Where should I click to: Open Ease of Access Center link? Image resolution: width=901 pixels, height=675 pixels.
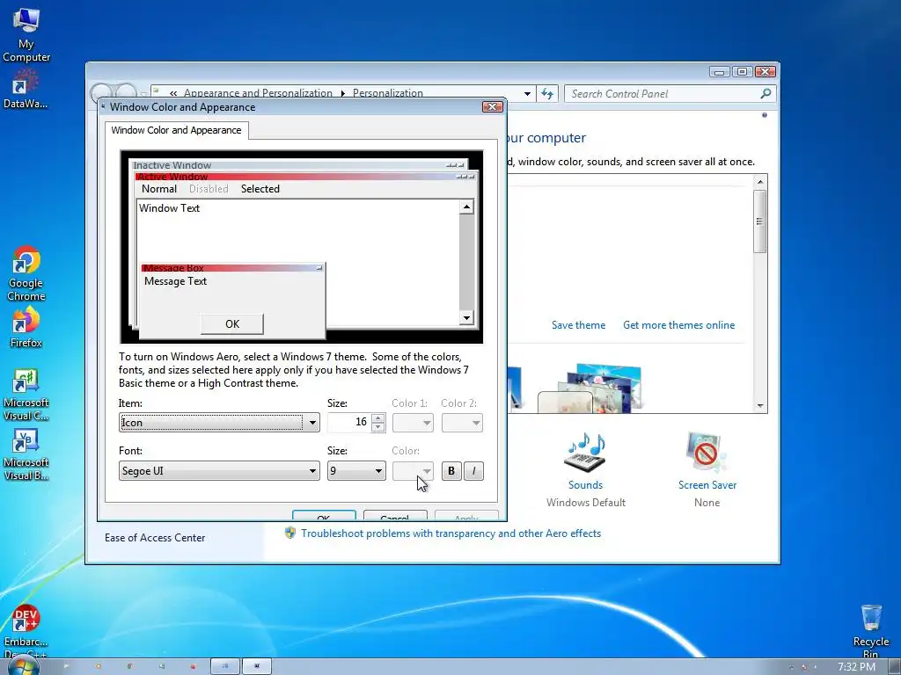tap(155, 538)
